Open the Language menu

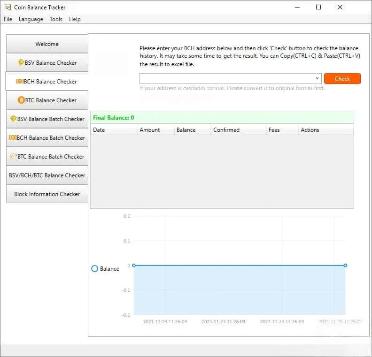coord(31,19)
